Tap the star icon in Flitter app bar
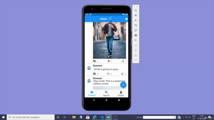Screen dimensions: 214x120 pyautogui.click(x=126, y=19)
